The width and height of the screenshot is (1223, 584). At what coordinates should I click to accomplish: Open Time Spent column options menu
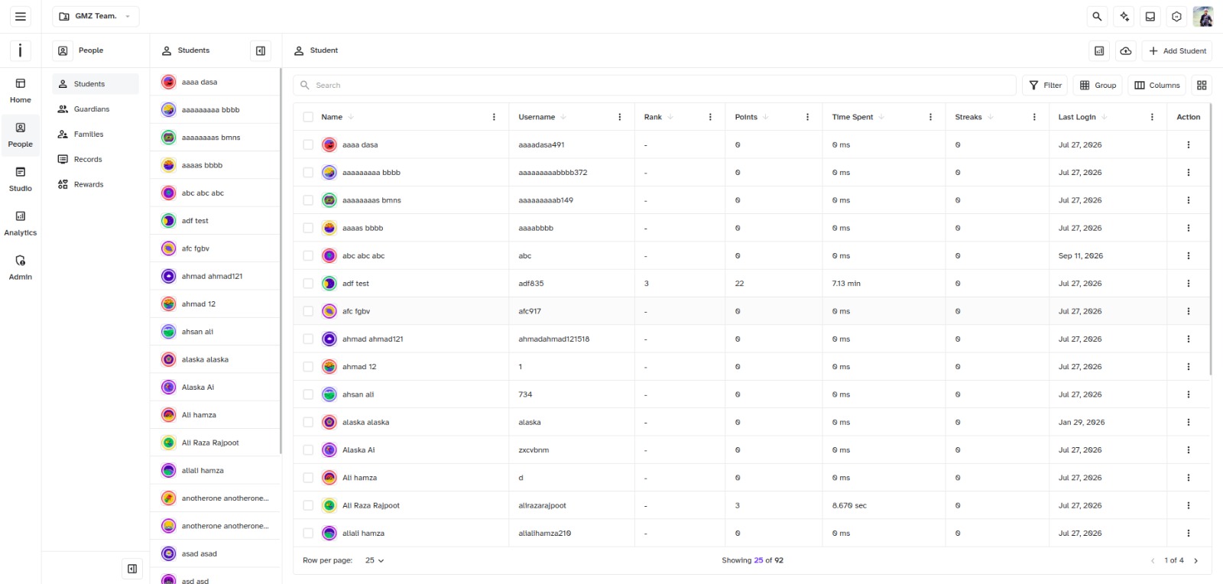[x=930, y=117]
